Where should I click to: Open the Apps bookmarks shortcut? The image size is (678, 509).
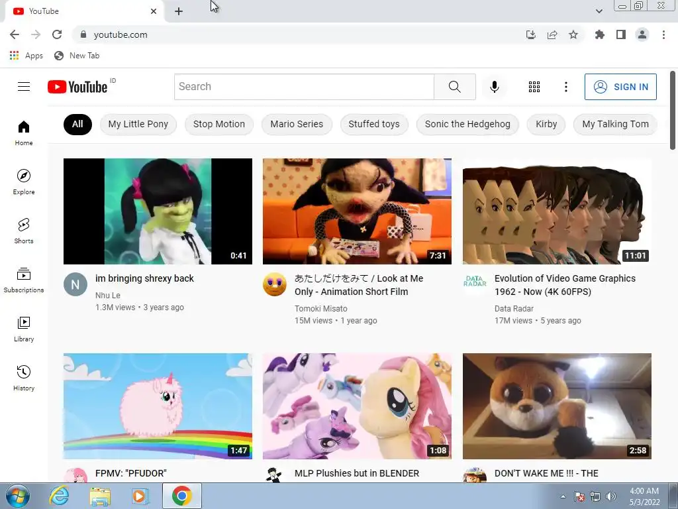[26, 56]
